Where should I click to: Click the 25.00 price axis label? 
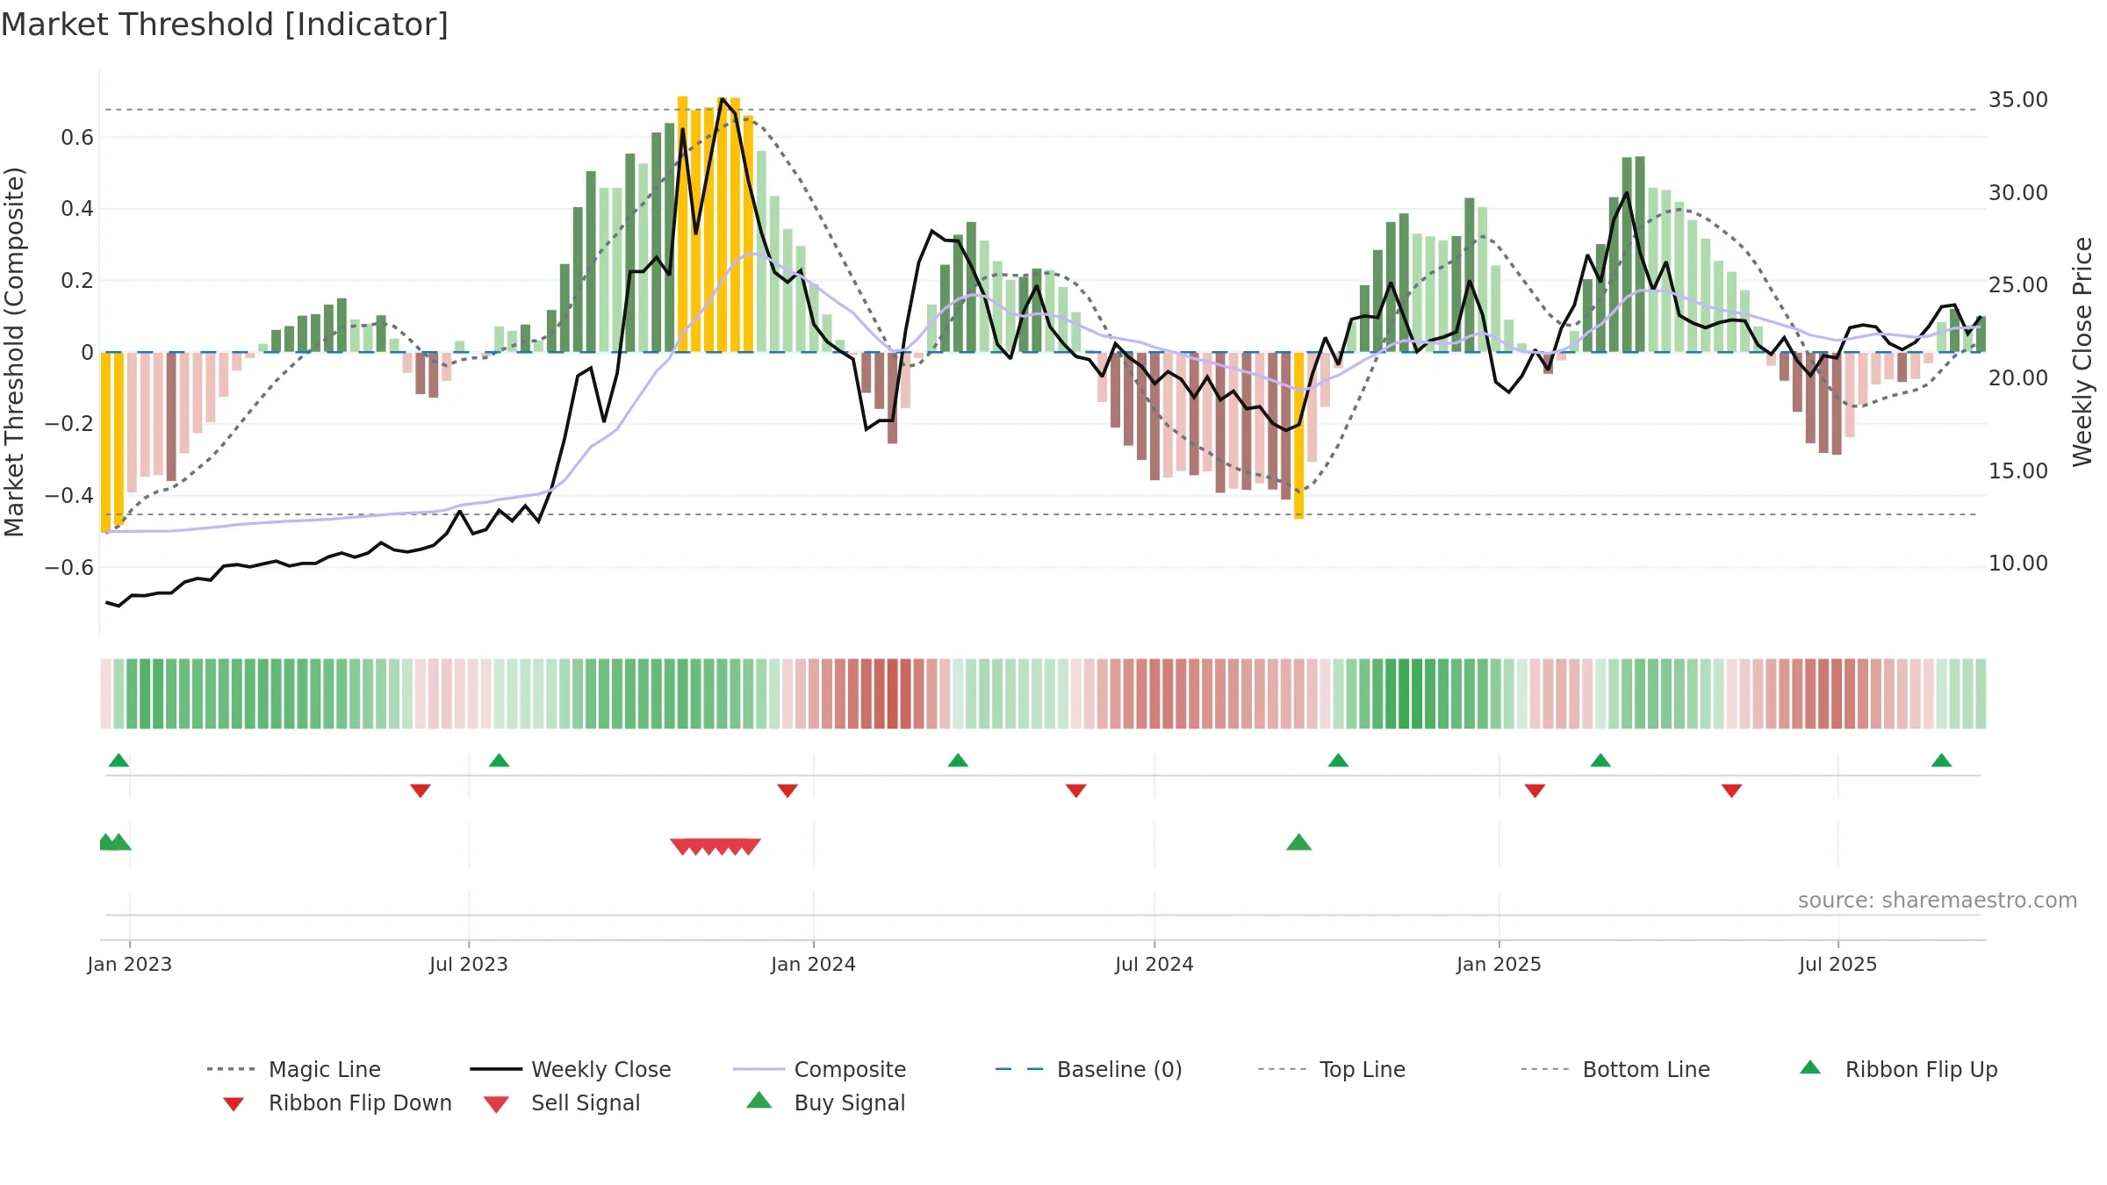pyautogui.click(x=2018, y=285)
